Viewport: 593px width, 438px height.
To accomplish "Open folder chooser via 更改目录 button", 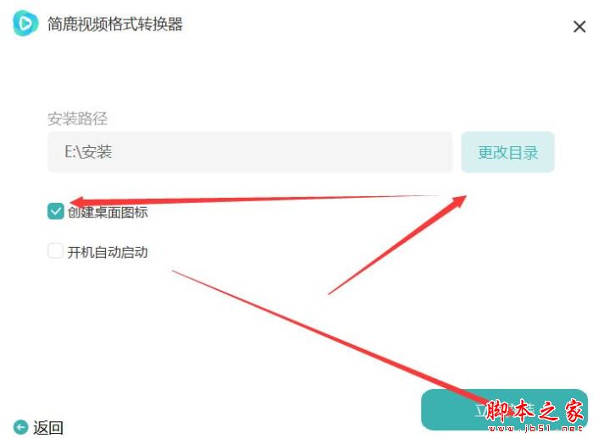I will [x=507, y=152].
